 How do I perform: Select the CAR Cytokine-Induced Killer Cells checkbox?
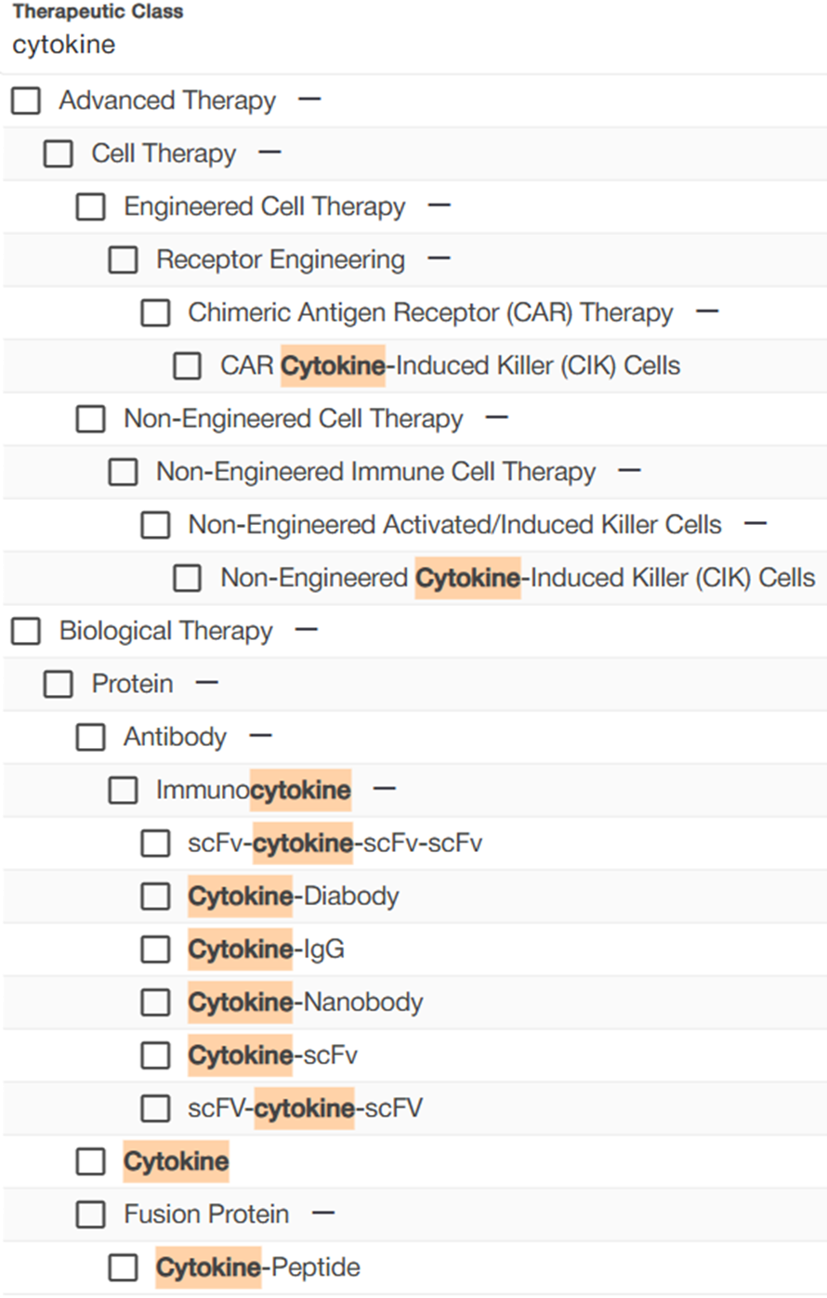coord(188,365)
